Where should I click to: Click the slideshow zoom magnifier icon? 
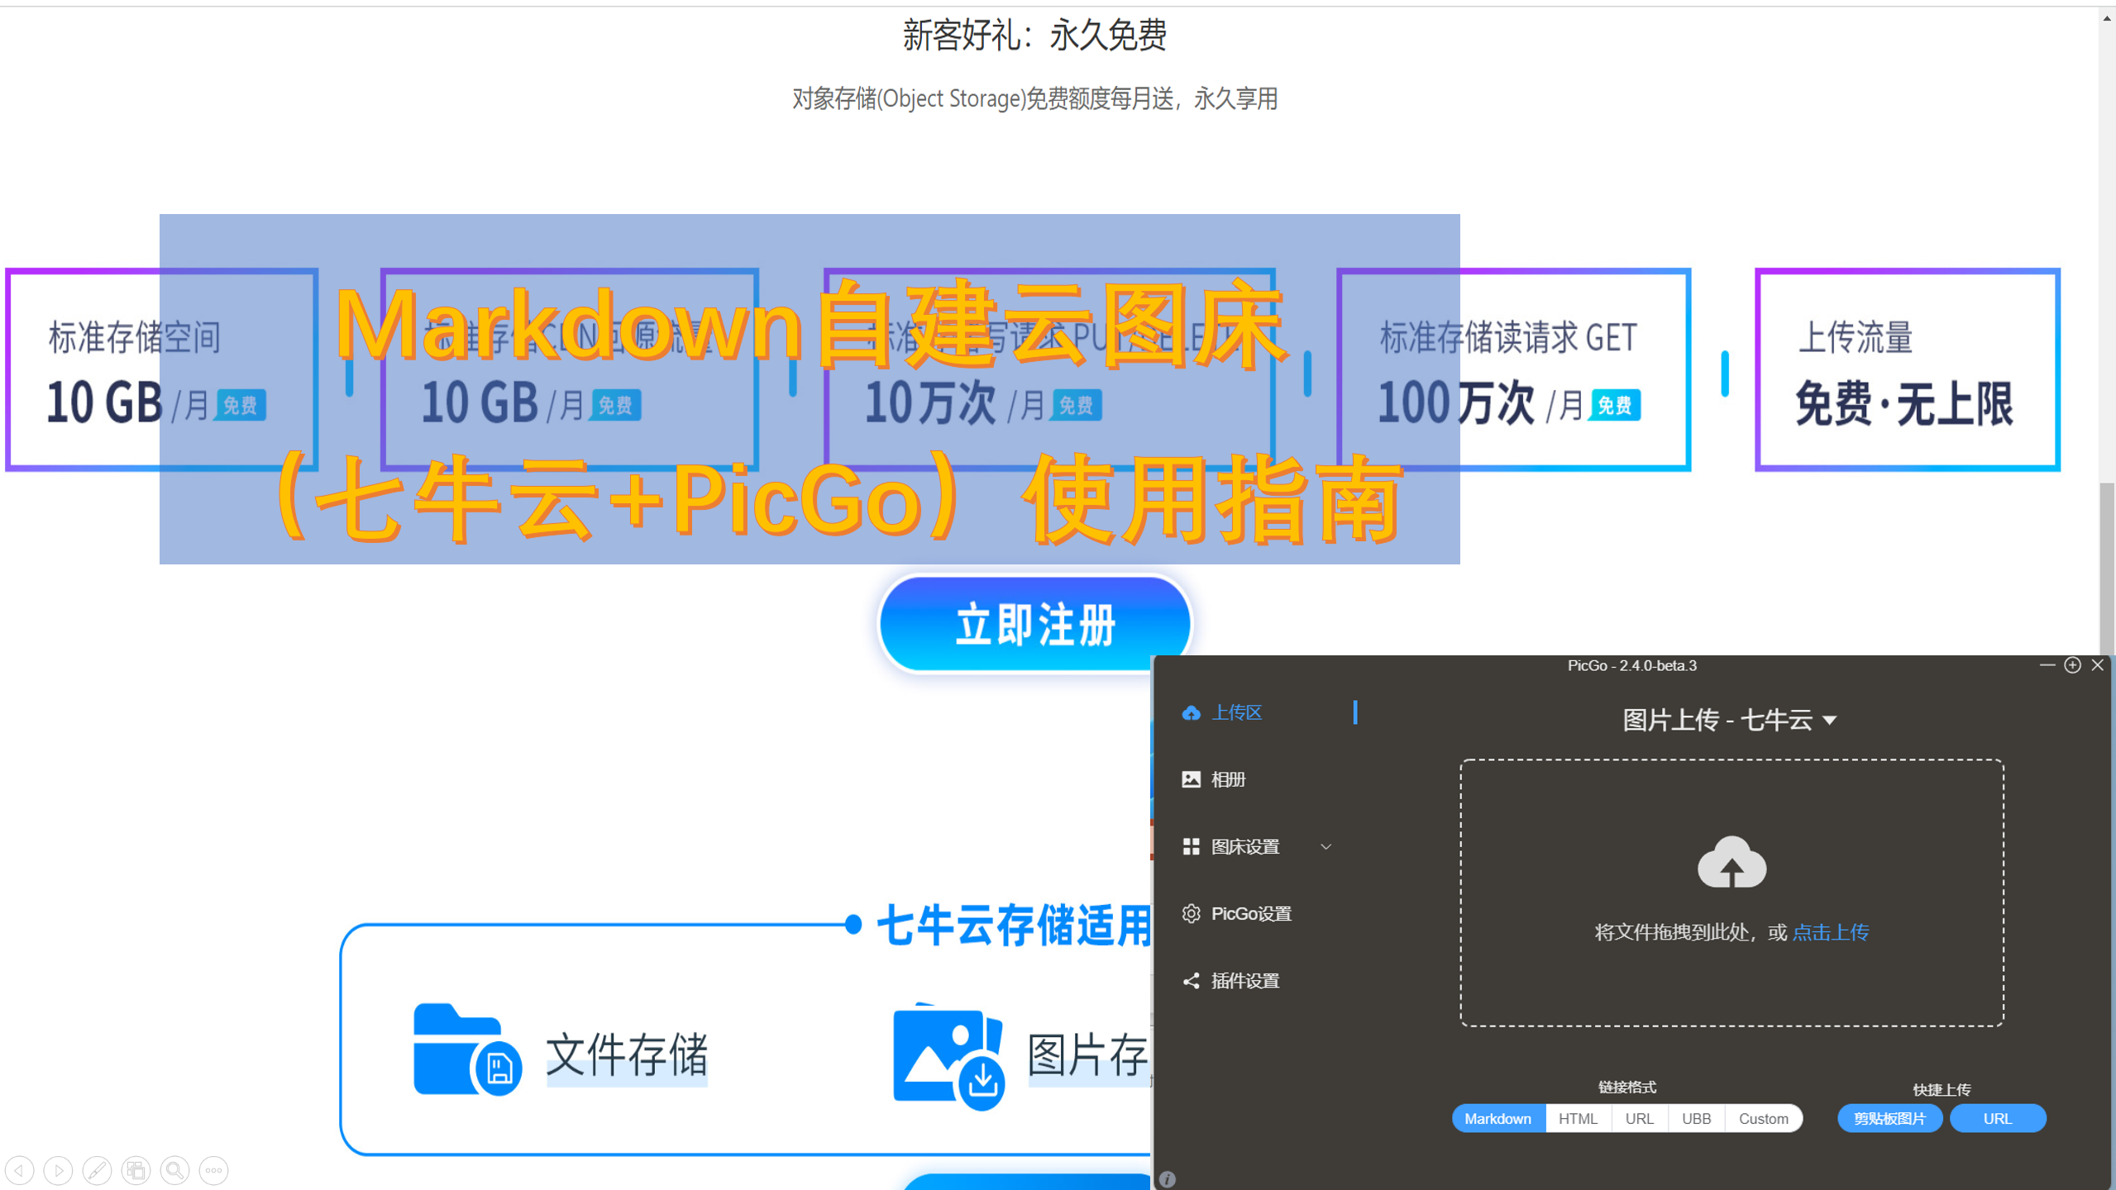(x=174, y=1170)
